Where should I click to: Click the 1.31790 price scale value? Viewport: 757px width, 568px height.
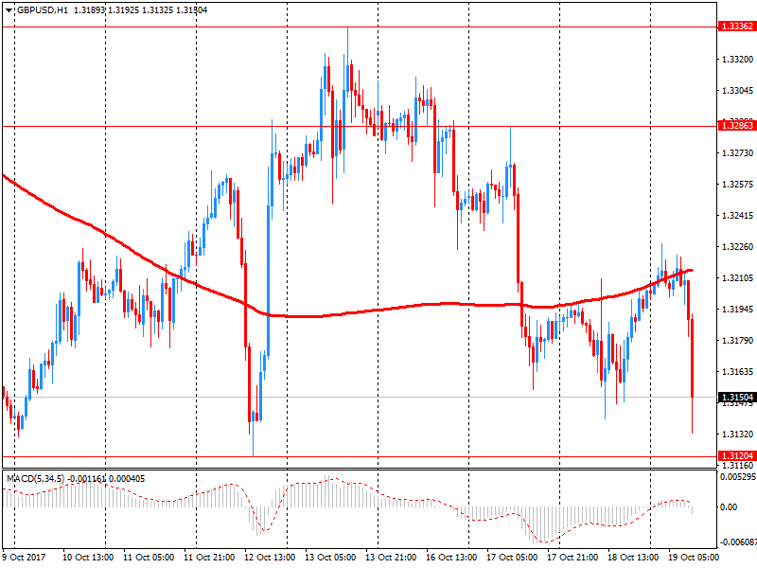coord(738,341)
